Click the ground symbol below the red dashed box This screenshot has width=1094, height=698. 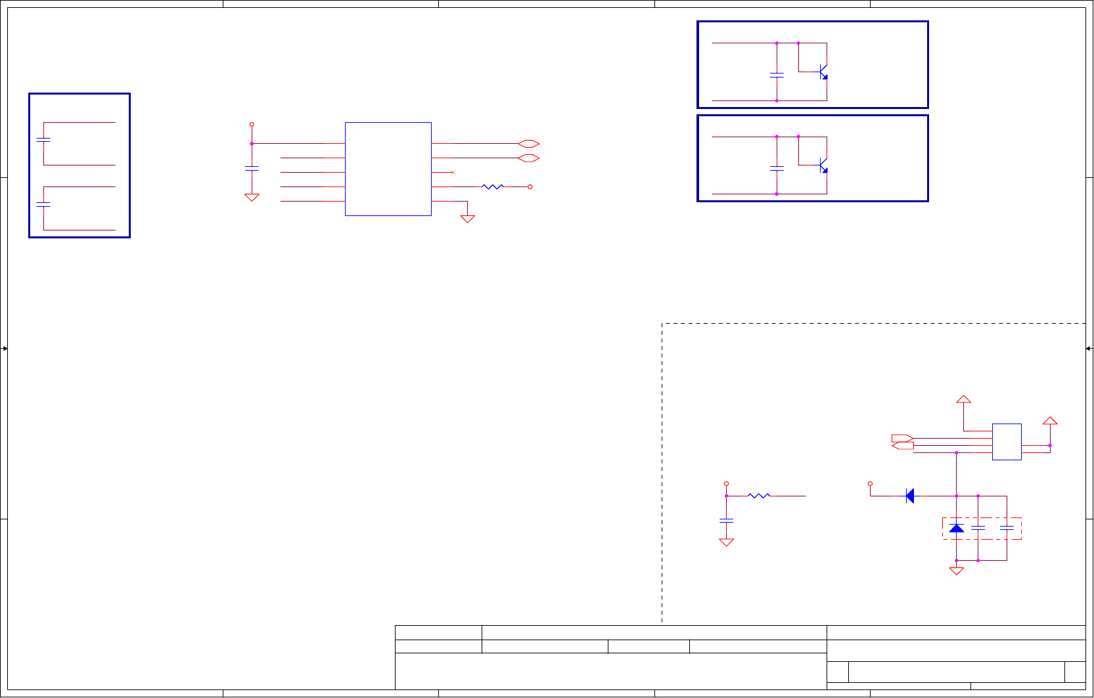[957, 571]
